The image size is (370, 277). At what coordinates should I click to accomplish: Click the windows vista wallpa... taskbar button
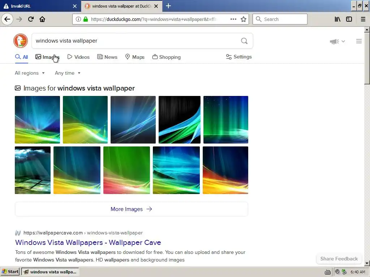tap(50, 272)
